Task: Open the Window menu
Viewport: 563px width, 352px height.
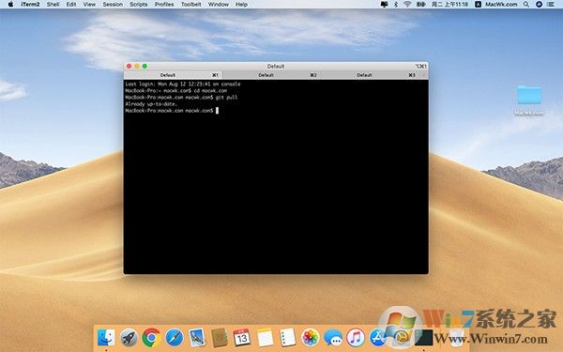Action: point(219,5)
